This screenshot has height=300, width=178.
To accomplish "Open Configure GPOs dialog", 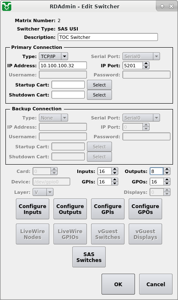I will tap(145, 209).
